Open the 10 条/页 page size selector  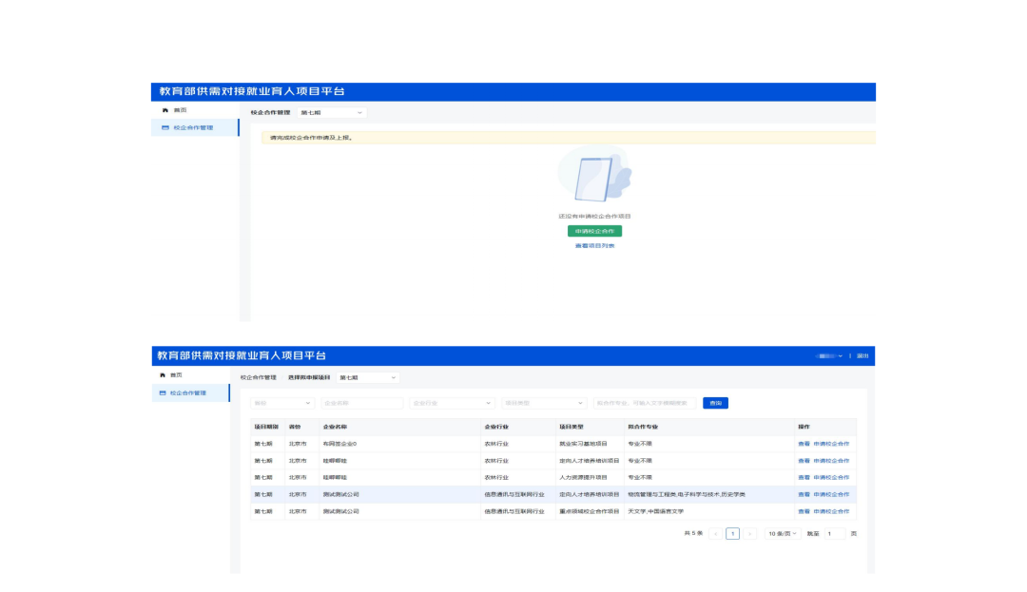click(x=784, y=534)
